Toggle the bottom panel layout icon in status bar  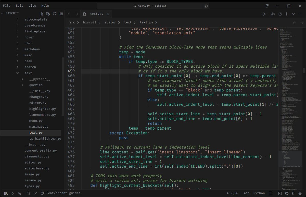(271, 193)
